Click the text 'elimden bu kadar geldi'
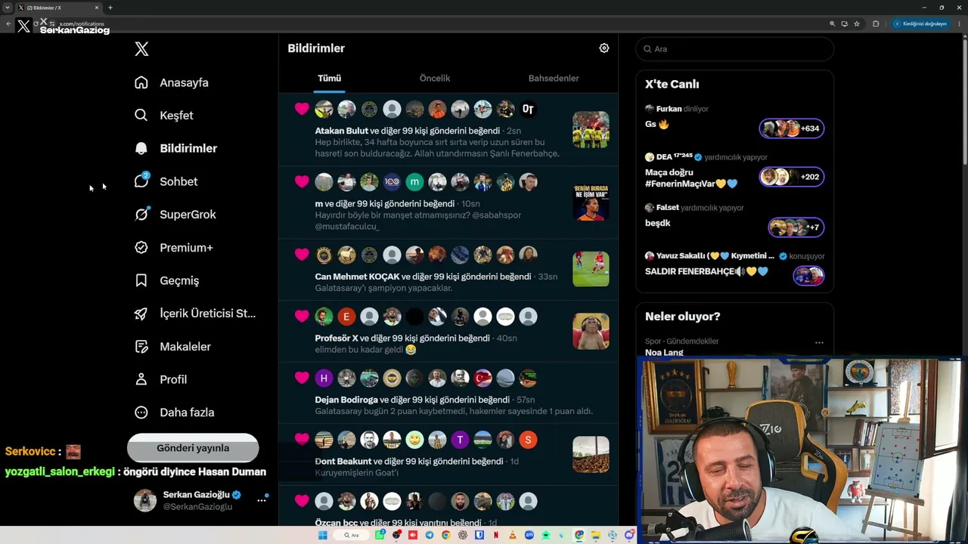Viewport: 968px width, 544px height. [359, 350]
